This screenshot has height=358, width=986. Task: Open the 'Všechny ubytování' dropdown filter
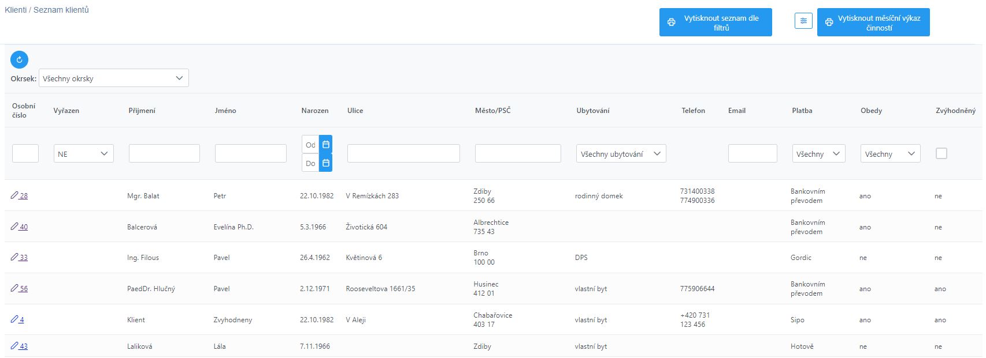(621, 154)
